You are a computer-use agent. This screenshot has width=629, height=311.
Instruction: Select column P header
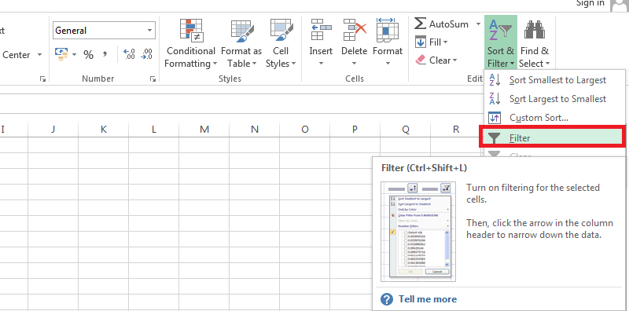(x=355, y=130)
